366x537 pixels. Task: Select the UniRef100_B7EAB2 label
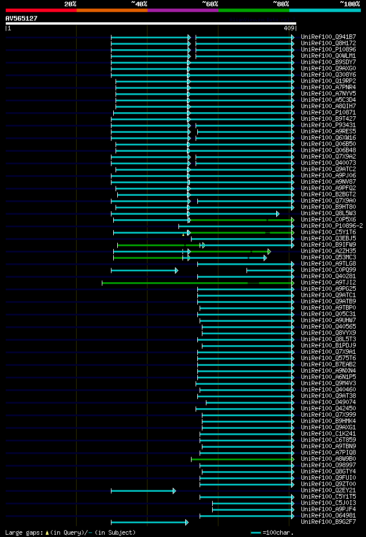point(328,364)
